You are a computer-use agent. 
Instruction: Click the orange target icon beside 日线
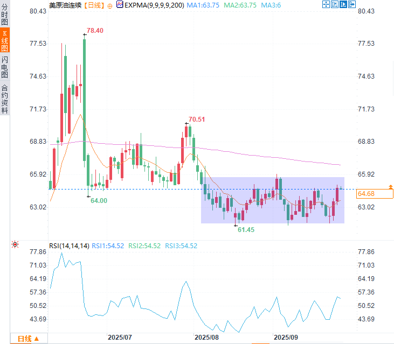point(110,6)
